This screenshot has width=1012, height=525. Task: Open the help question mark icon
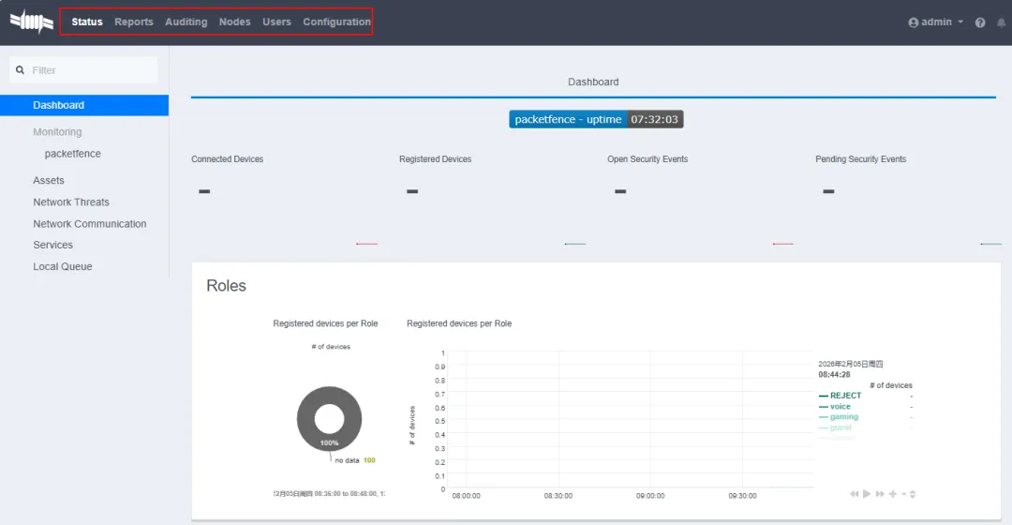coord(980,22)
